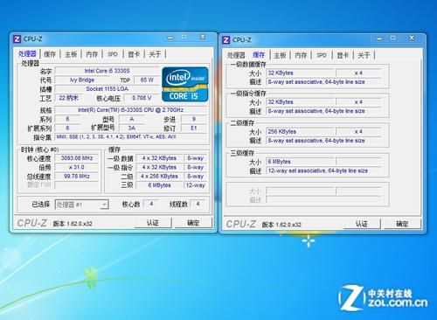The height and width of the screenshot is (320, 437).
Task: Click 认证 button in left window
Action: coord(153,223)
